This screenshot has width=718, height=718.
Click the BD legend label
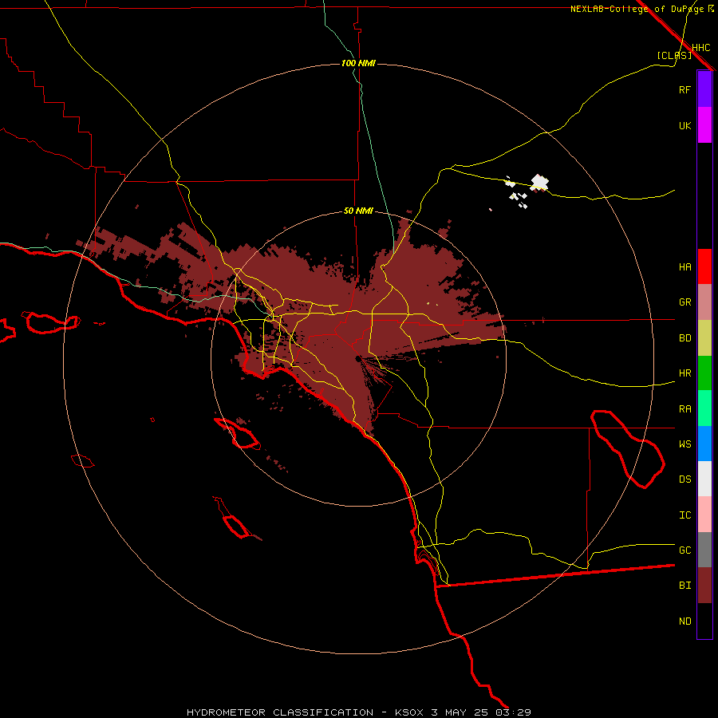pyautogui.click(x=684, y=338)
